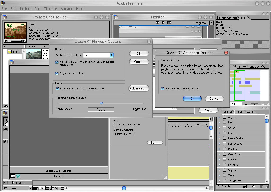Select the Hand tool in Timeline

coord(6,124)
